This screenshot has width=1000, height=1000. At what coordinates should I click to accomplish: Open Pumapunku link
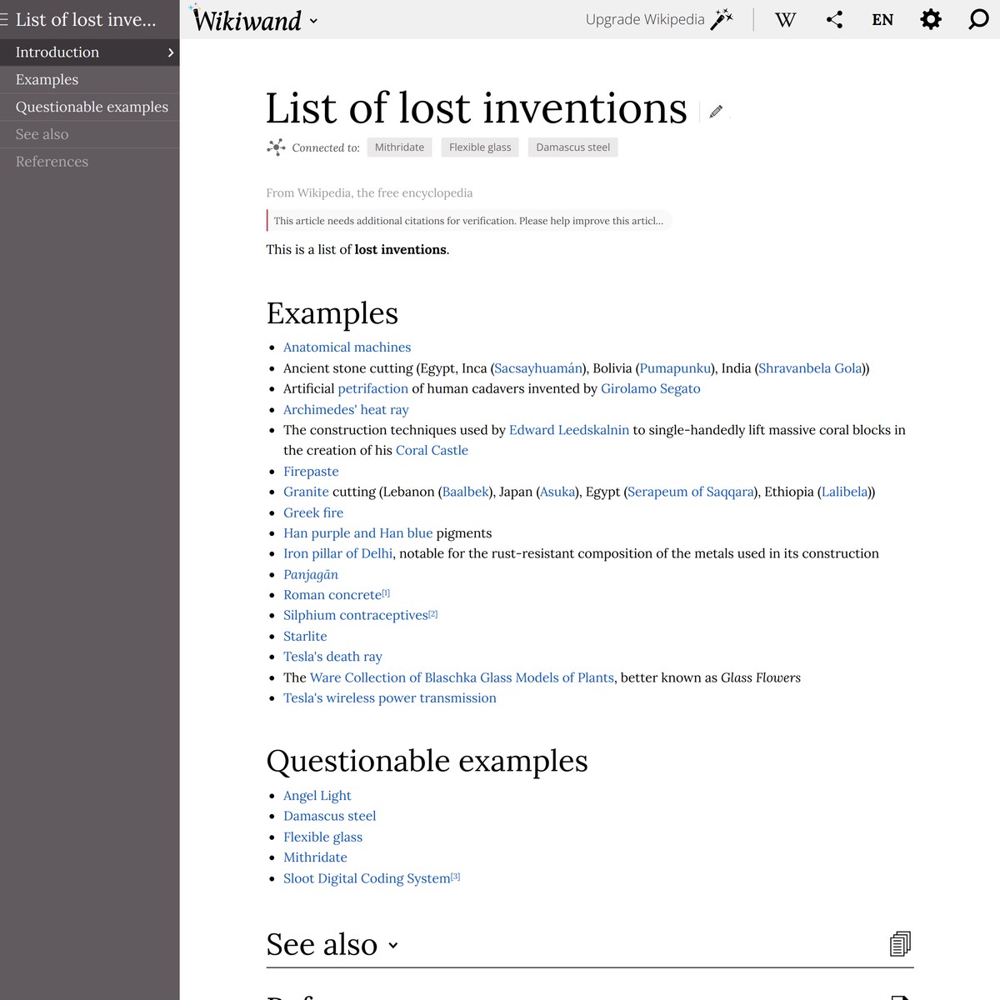point(676,368)
